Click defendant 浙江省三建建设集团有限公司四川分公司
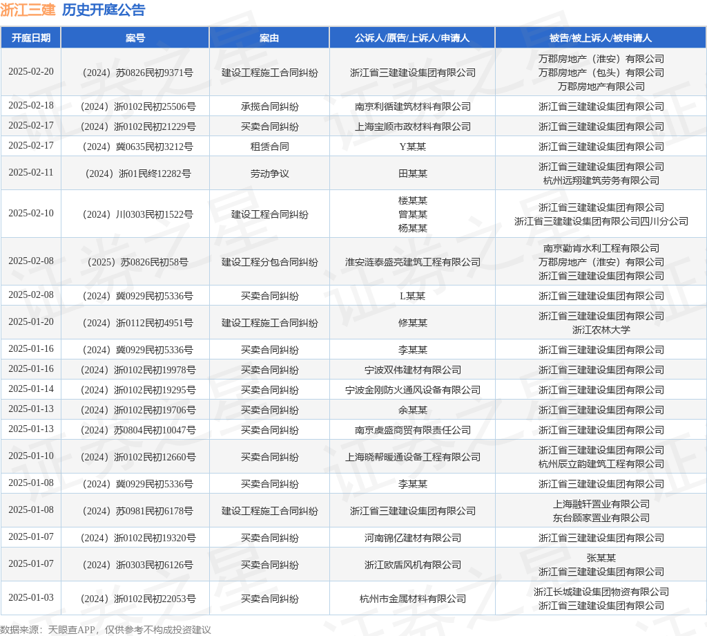 click(x=601, y=221)
